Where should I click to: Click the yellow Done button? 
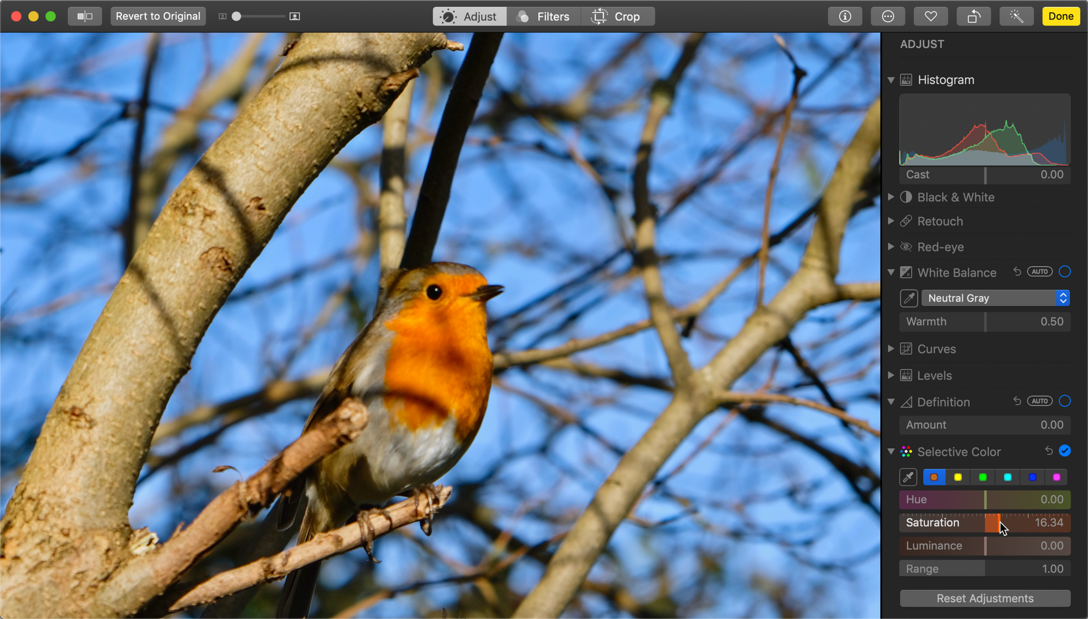(1061, 16)
